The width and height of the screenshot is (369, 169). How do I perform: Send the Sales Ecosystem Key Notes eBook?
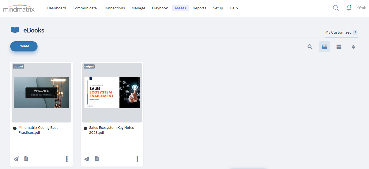coord(87,159)
